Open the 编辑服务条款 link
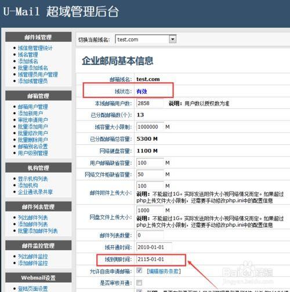Viewport: 290px width, 292px height. (x=164, y=271)
